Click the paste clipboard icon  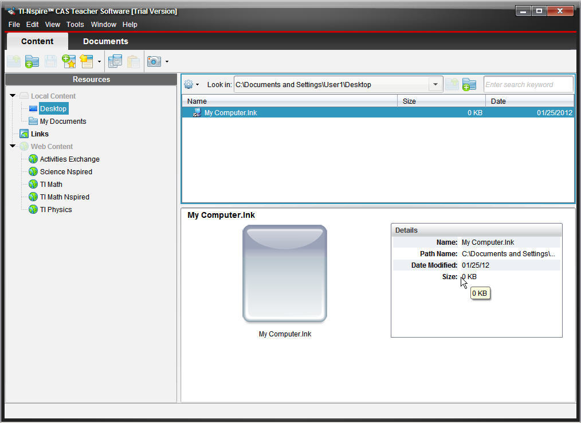tap(134, 61)
